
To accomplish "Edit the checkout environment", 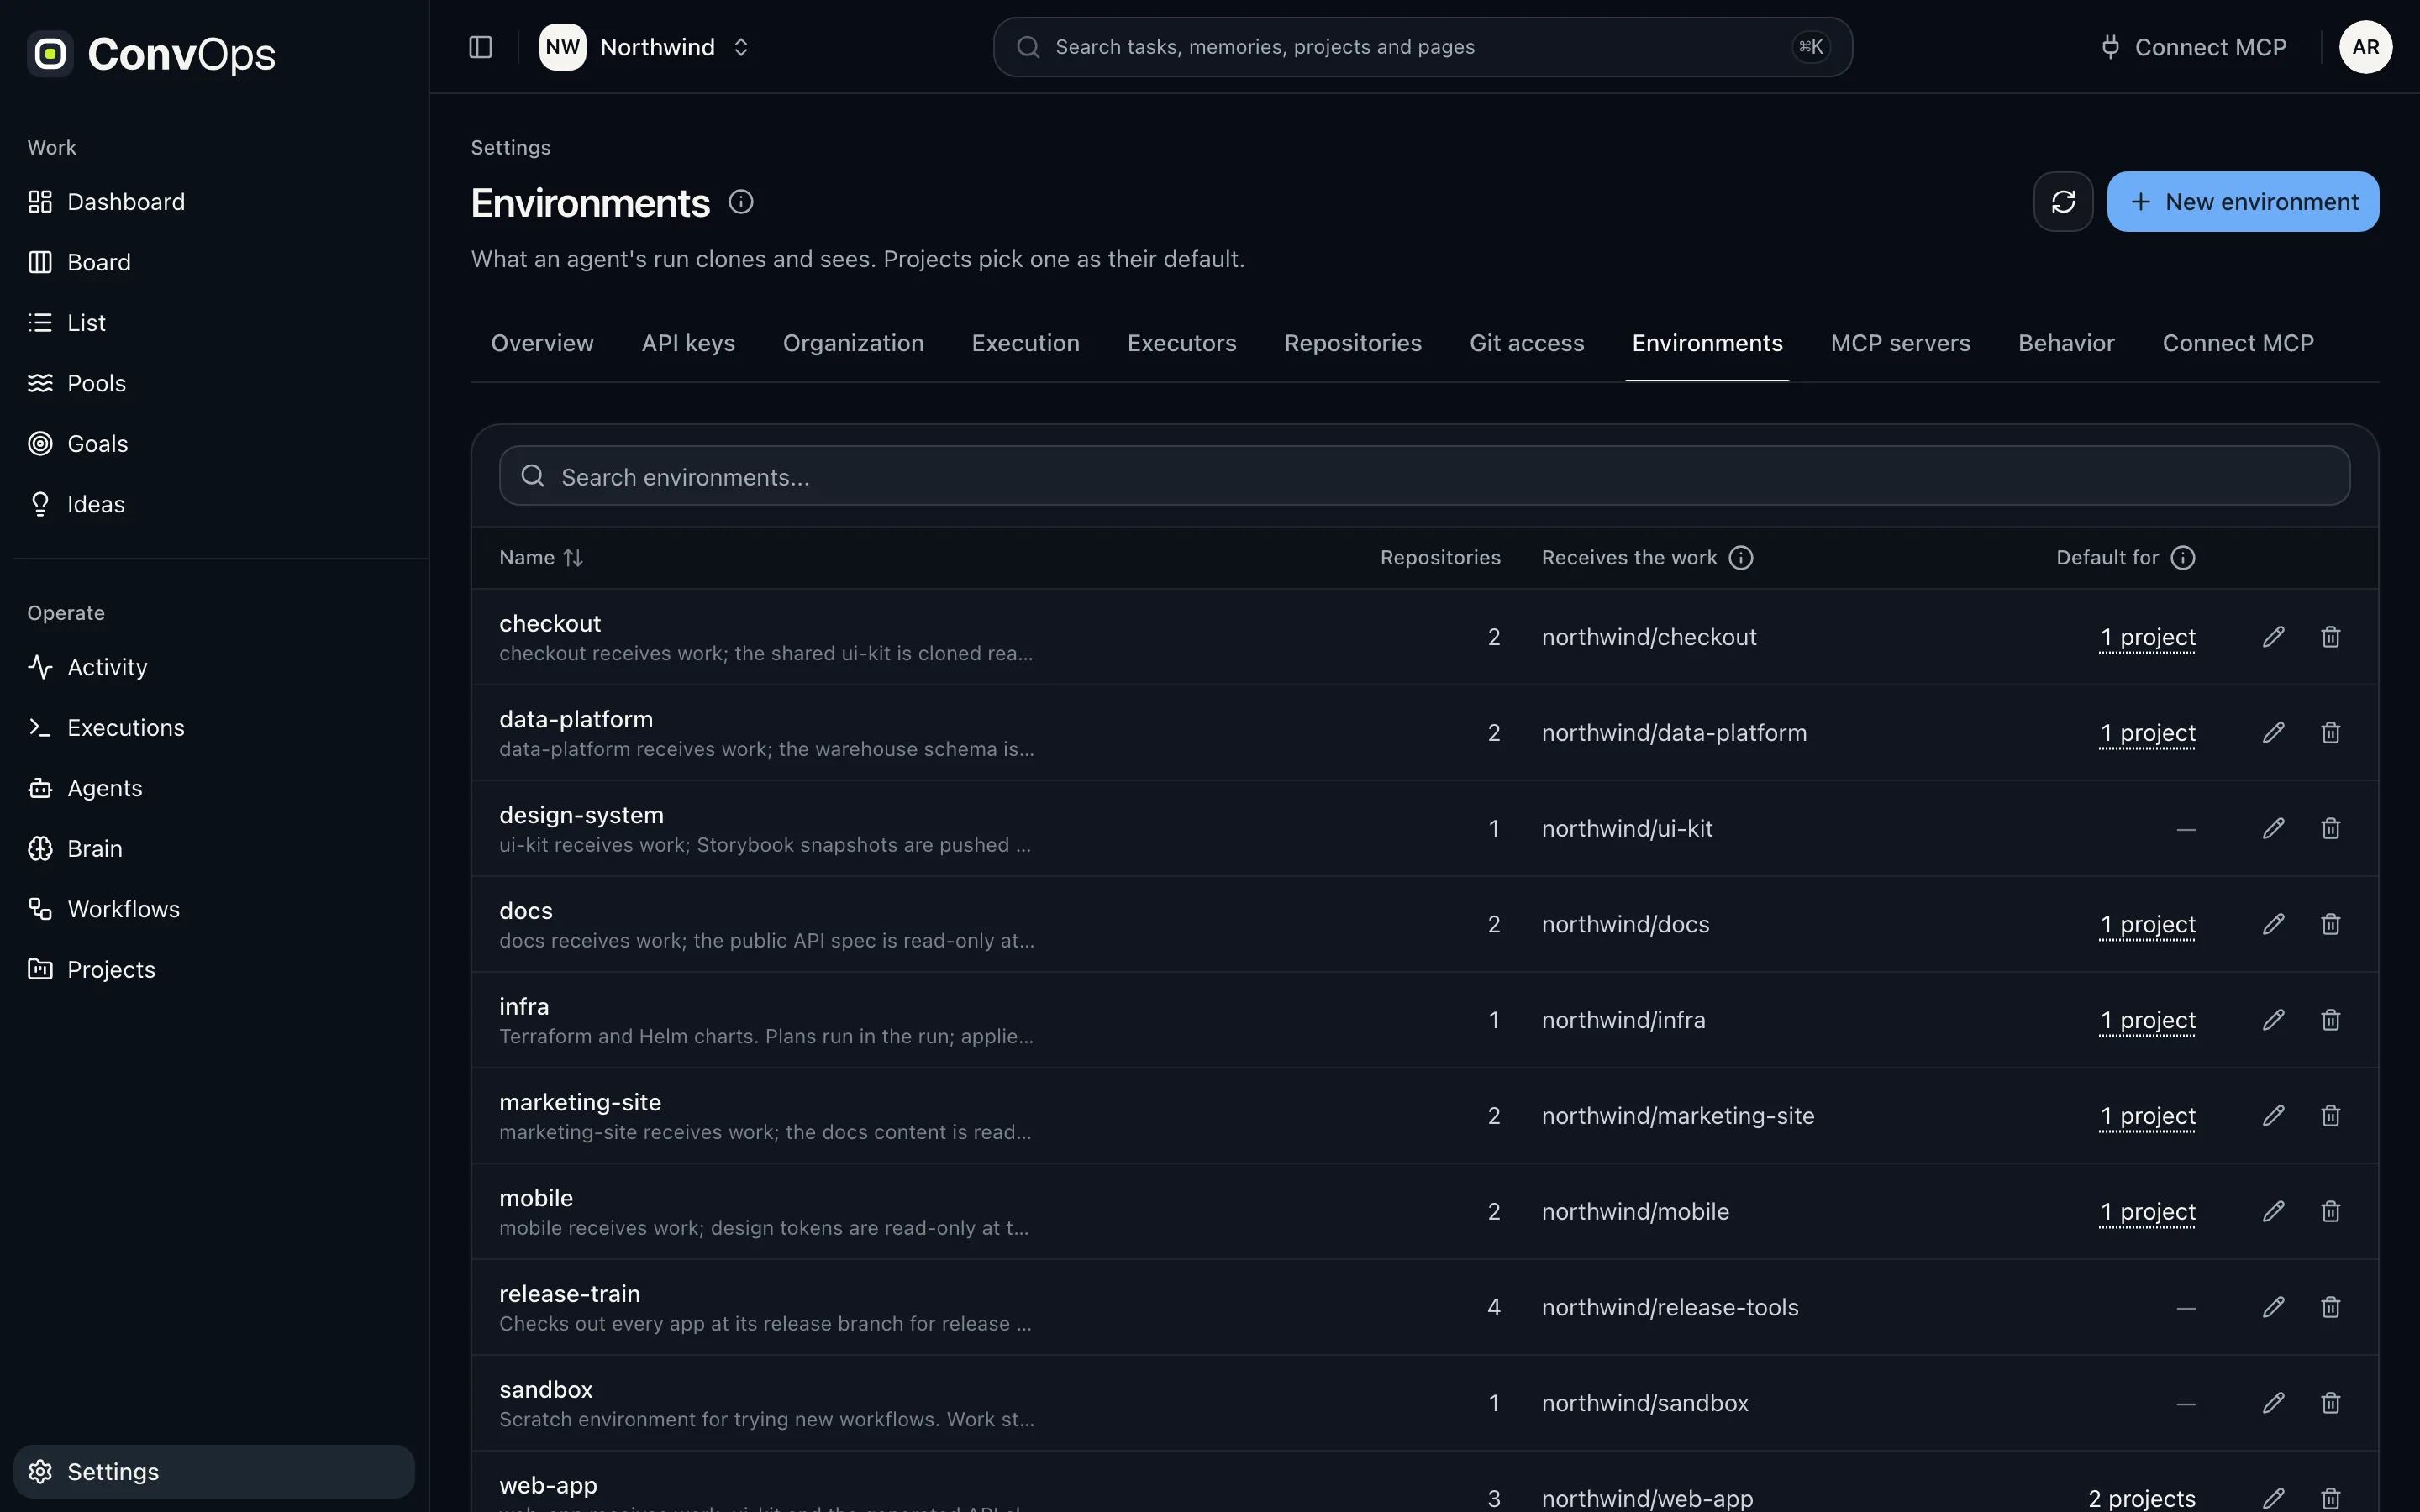I will pos(2273,637).
